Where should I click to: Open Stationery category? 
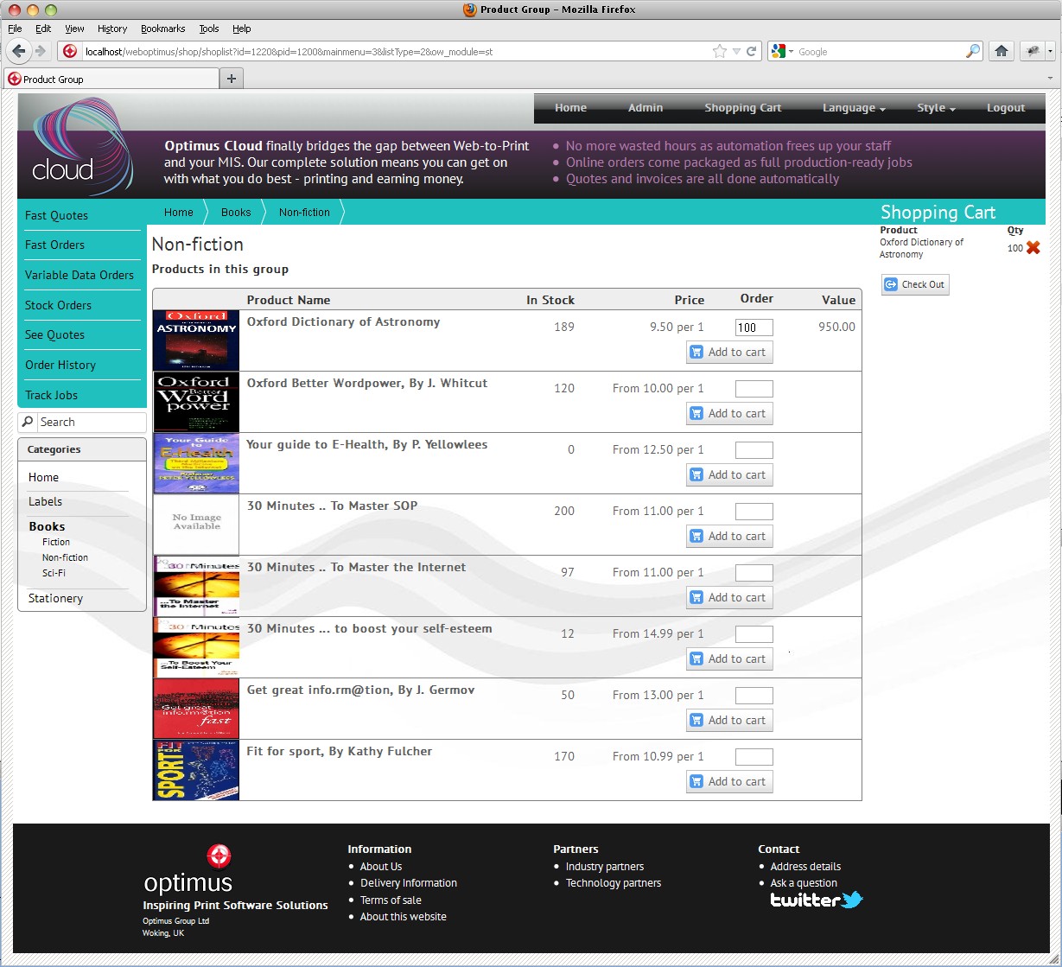[55, 598]
